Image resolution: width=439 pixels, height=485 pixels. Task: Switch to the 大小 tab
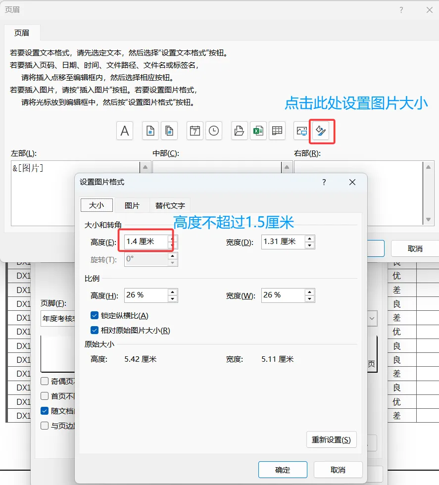click(97, 205)
